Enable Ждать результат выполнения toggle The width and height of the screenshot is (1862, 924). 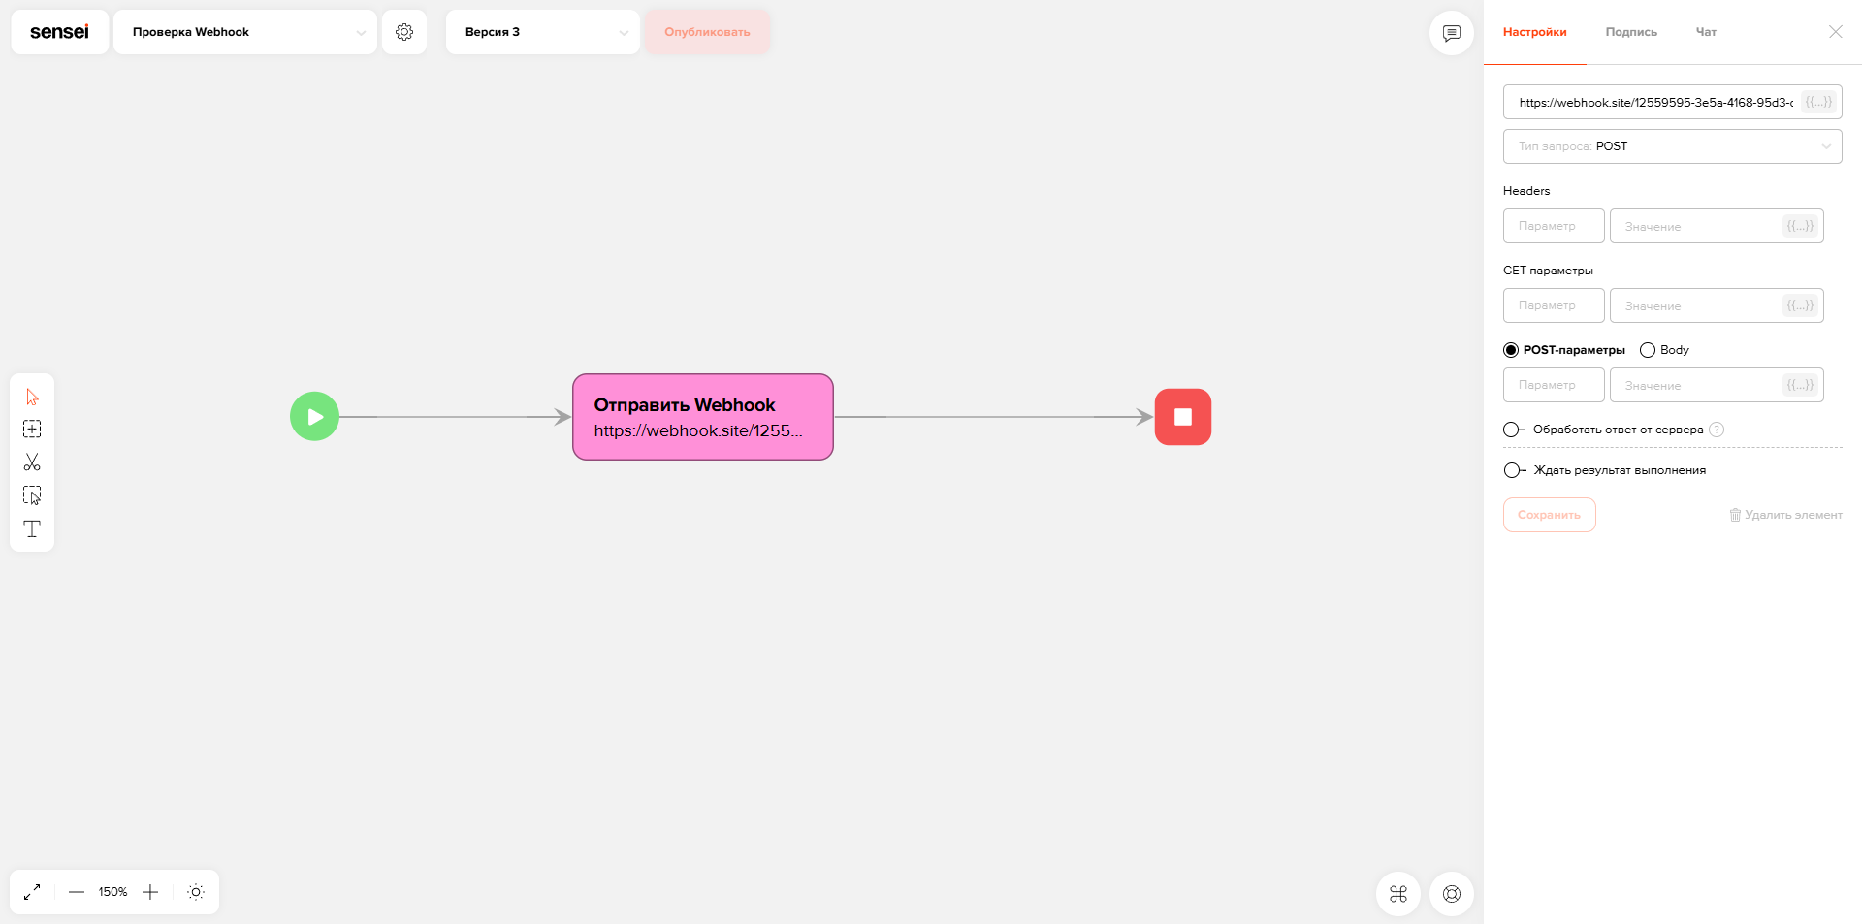1514,470
